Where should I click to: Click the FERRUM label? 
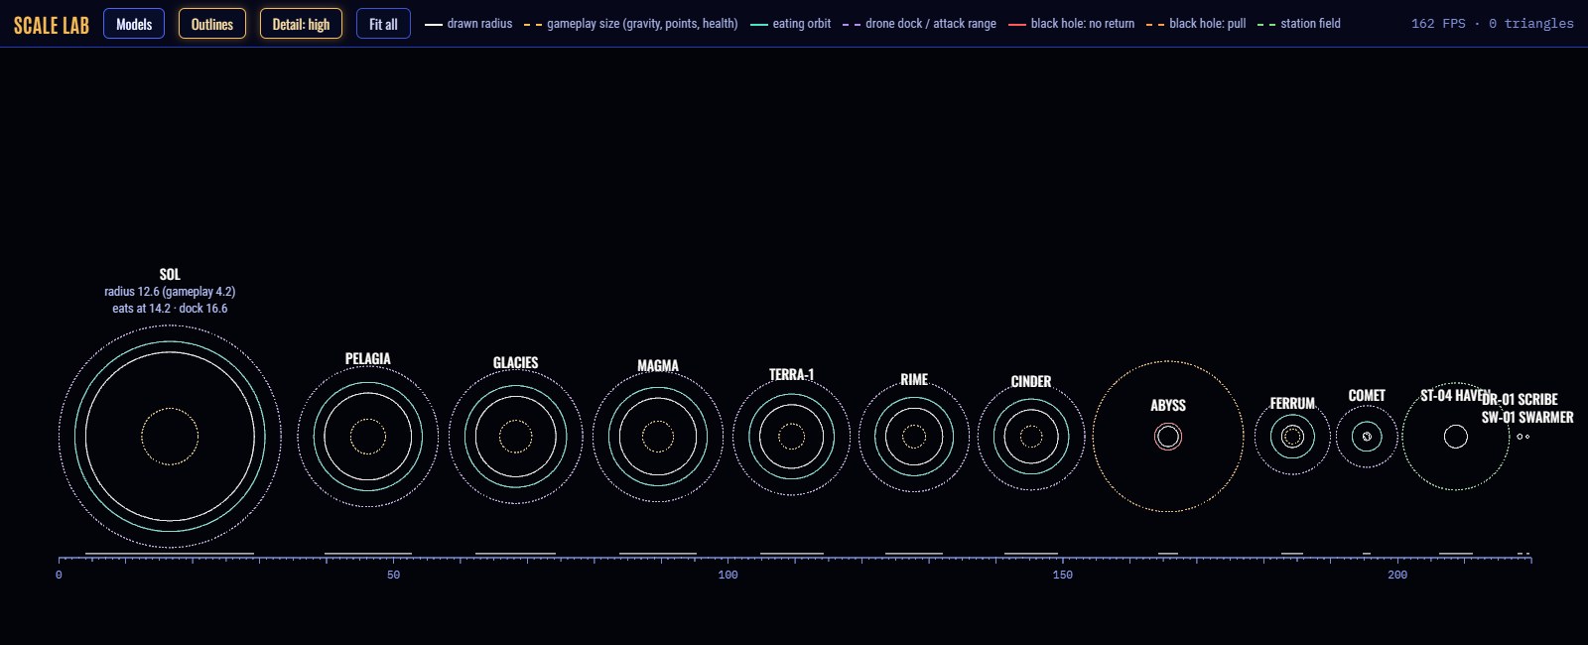(x=1292, y=403)
